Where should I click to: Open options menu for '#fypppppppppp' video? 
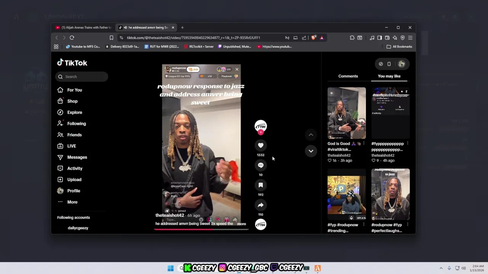408,143
